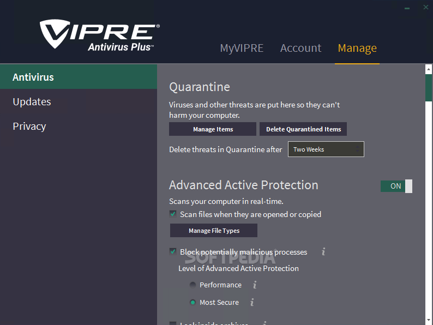Click the Manage Items button
Screen dimensions: 433x325
[x=213, y=129]
